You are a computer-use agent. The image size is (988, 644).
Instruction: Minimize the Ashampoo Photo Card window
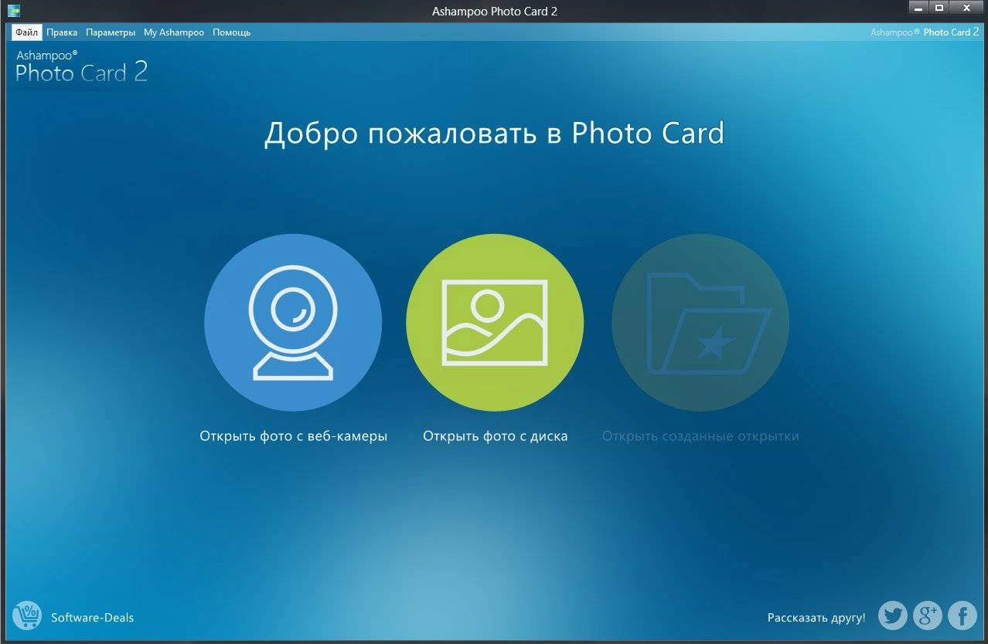click(x=918, y=8)
